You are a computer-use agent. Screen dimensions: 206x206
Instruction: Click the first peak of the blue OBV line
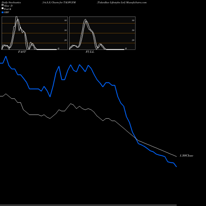click(x=6, y=56)
